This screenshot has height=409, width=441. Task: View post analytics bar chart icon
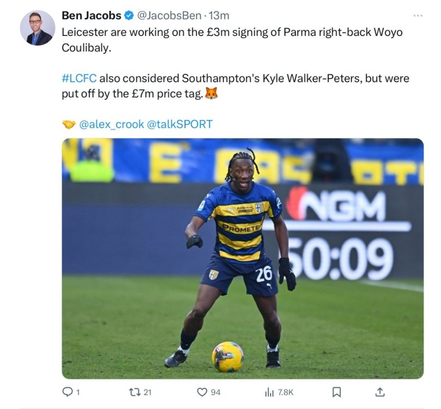tap(269, 392)
